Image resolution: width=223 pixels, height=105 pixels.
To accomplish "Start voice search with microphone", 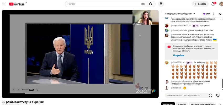I will coord(161,4).
